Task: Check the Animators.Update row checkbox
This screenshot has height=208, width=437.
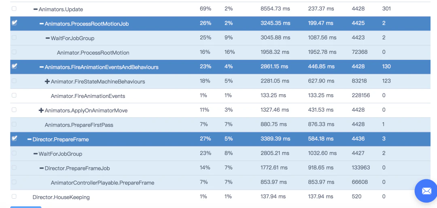Action: tap(14, 8)
